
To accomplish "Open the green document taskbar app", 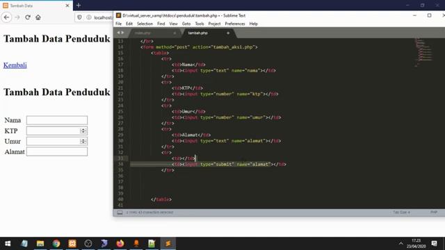I will coord(152,244).
